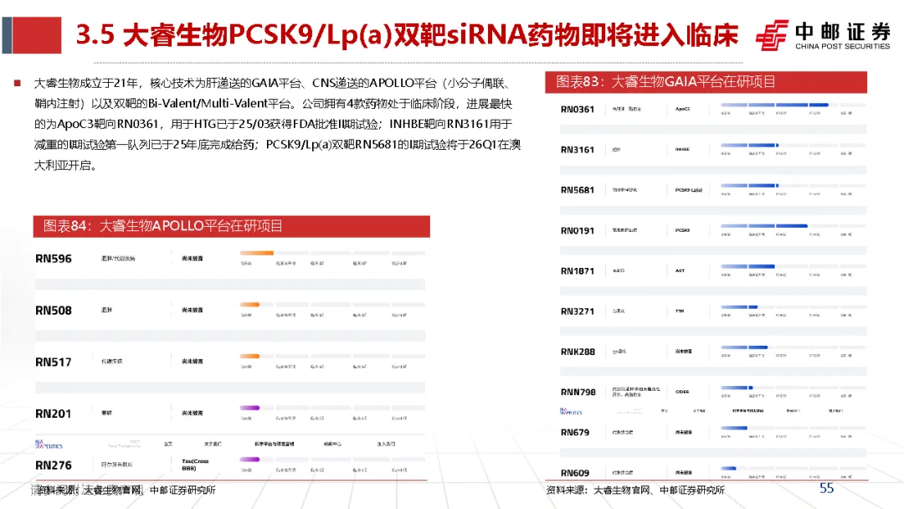Screen dimensions: 904x509
Task: Select the RN517 row label
Action: click(x=54, y=362)
